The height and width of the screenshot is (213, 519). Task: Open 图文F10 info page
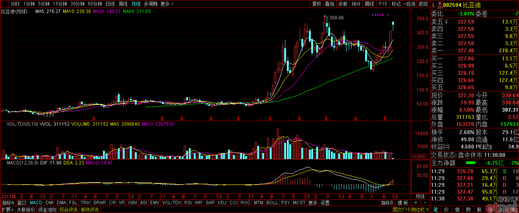(x=402, y=210)
